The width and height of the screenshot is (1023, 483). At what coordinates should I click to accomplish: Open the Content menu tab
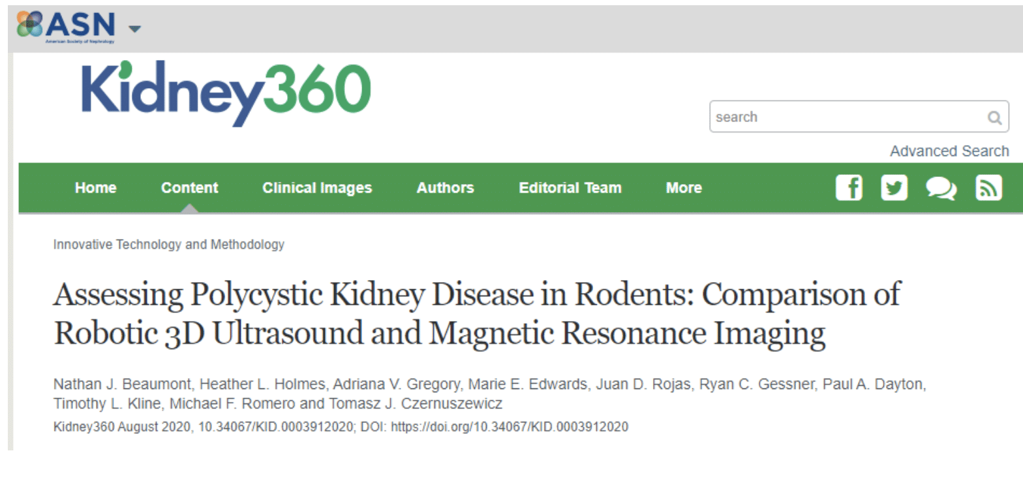pos(190,188)
